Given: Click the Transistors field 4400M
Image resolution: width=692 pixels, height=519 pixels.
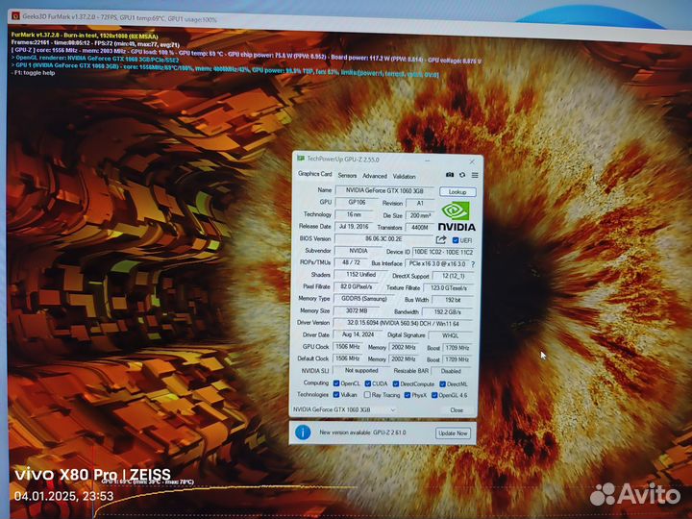Looking at the screenshot, I should [x=420, y=227].
